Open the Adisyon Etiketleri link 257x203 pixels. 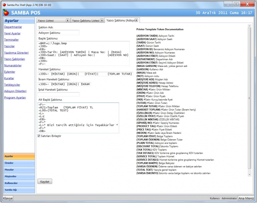pos(15,91)
